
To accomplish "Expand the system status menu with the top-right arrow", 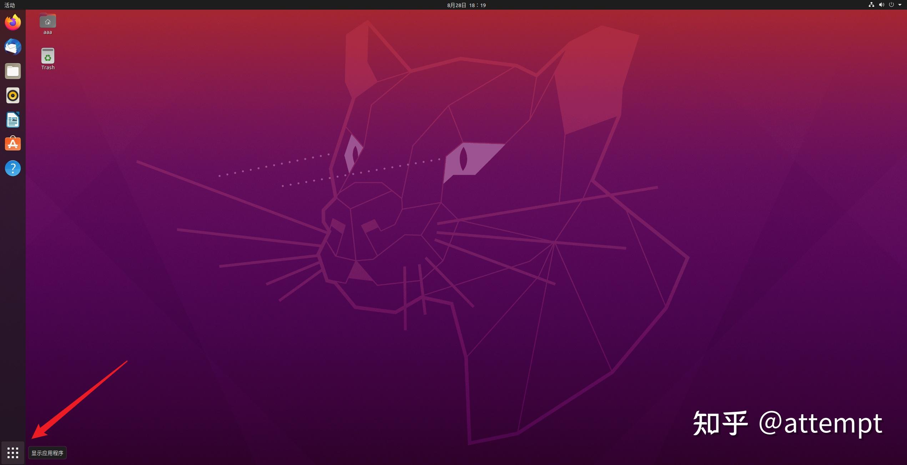I will pyautogui.click(x=901, y=5).
